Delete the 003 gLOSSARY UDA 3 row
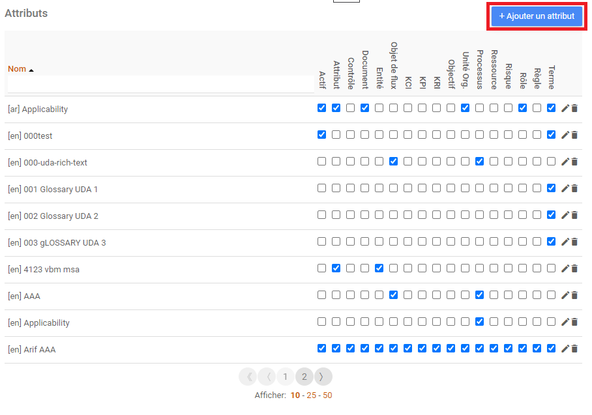This screenshot has height=415, width=592. tap(574, 242)
